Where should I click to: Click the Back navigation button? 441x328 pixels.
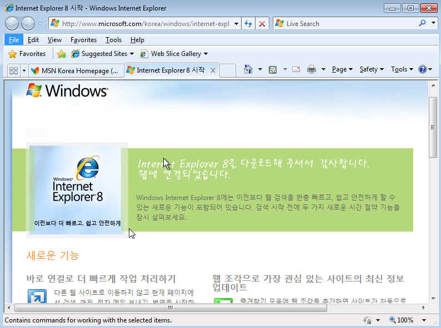pyautogui.click(x=12, y=24)
